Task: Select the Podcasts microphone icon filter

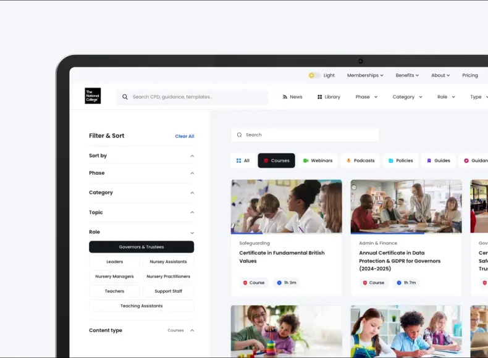Action: [348, 160]
